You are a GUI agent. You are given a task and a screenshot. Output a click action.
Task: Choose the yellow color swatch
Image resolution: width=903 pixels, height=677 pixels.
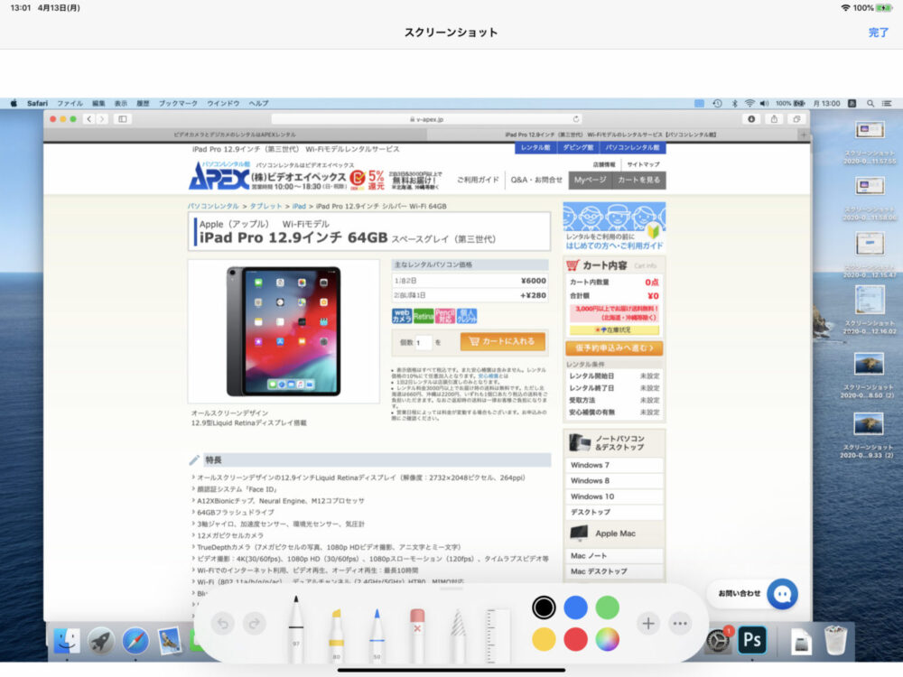pos(544,639)
